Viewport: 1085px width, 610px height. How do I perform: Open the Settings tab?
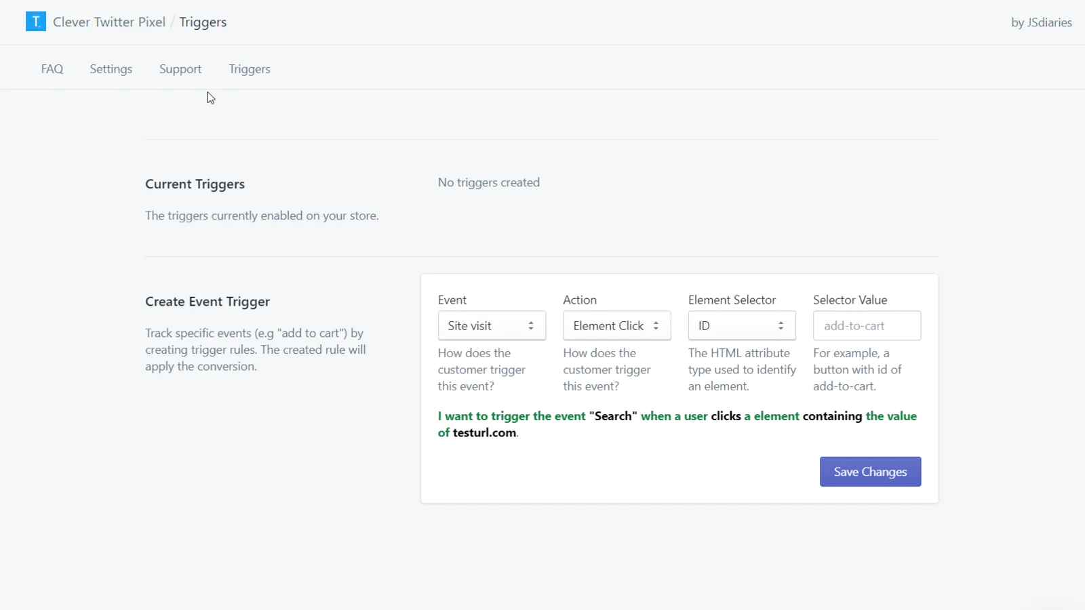coord(111,69)
